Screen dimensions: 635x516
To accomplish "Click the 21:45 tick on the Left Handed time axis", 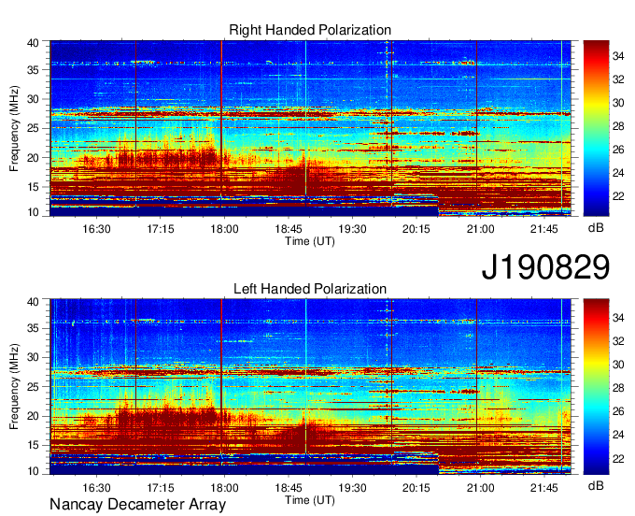I will point(544,488).
